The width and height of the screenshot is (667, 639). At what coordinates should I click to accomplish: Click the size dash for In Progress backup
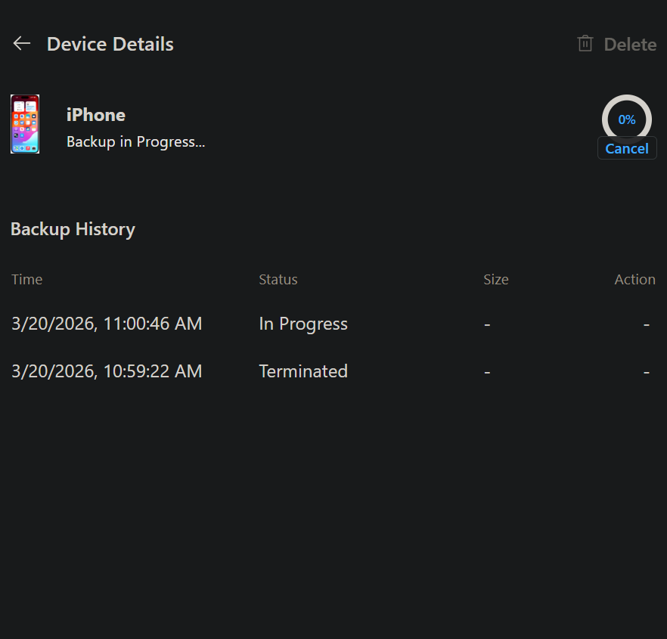coord(487,324)
